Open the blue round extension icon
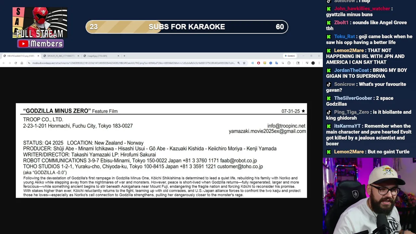The height and width of the screenshot is (234, 416). pos(271,63)
